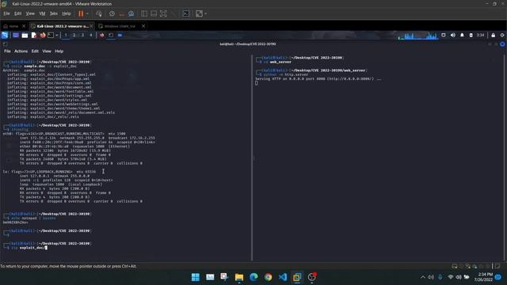This screenshot has height=285, width=507.
Task: Switch to Kali workspace 1
Action: [x=66, y=35]
